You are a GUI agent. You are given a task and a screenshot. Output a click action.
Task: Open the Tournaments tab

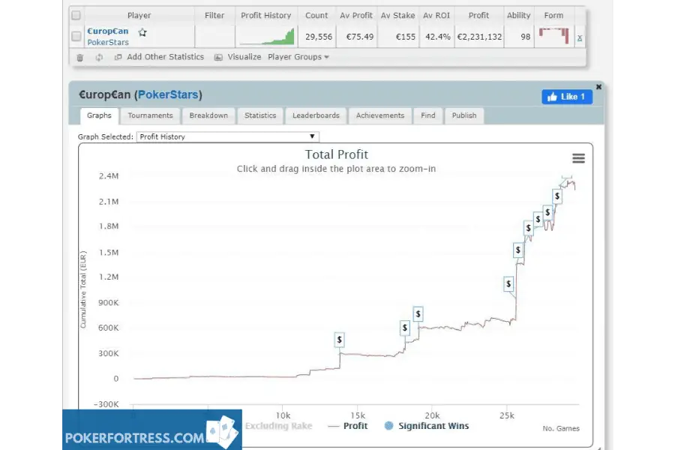click(150, 115)
